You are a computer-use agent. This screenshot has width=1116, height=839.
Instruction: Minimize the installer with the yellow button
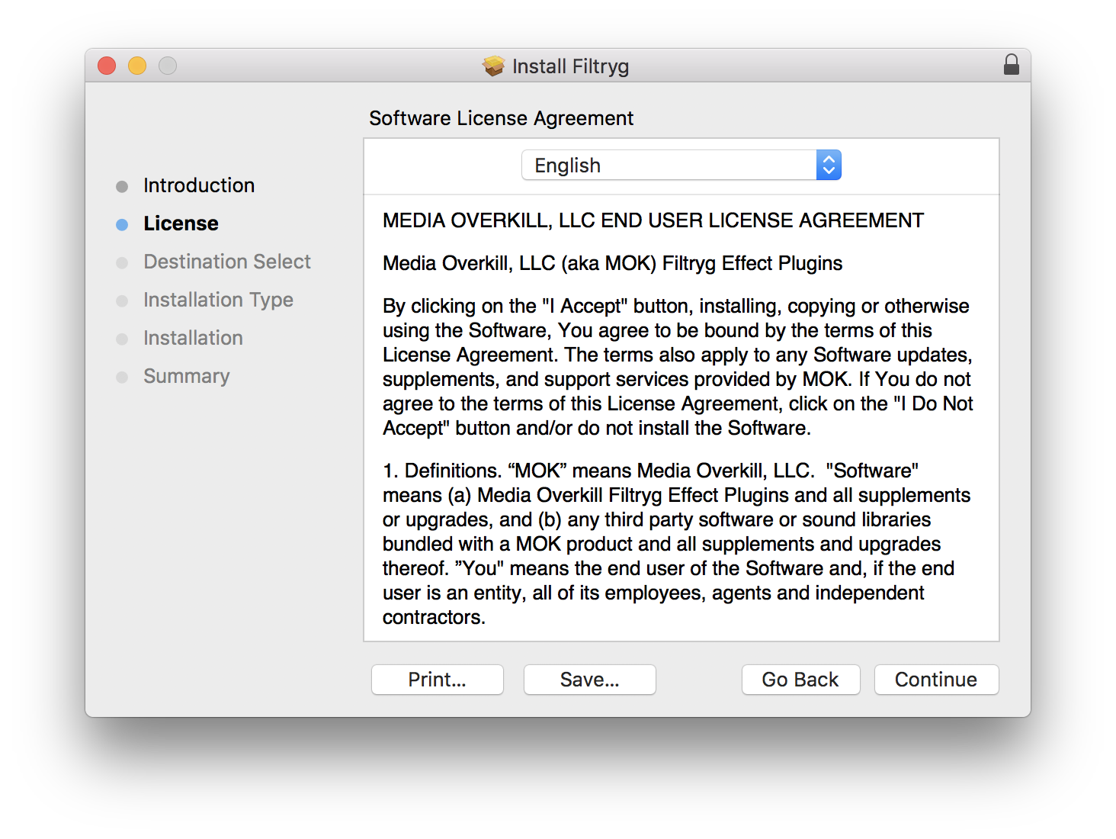point(137,66)
